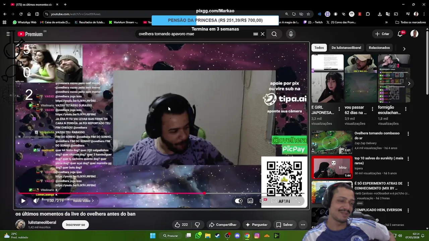Screen dimensions: 429x241
Task: Play the video
Action: coord(23,201)
